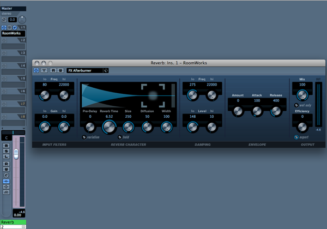
Task: Adjust Input Filters hi Gain knob
Action: tap(64, 127)
